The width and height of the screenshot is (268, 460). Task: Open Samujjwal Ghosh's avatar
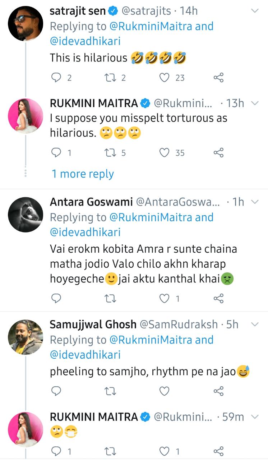point(26,337)
